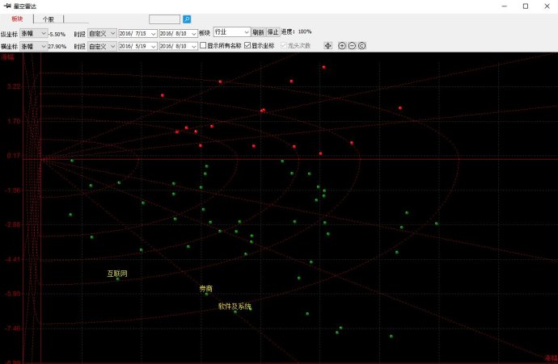Viewport: 558px width, 364px height.
Task: Click the 停止 stop button
Action: [x=273, y=32]
